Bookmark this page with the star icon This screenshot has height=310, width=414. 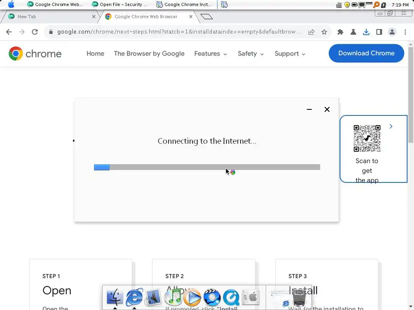324,32
